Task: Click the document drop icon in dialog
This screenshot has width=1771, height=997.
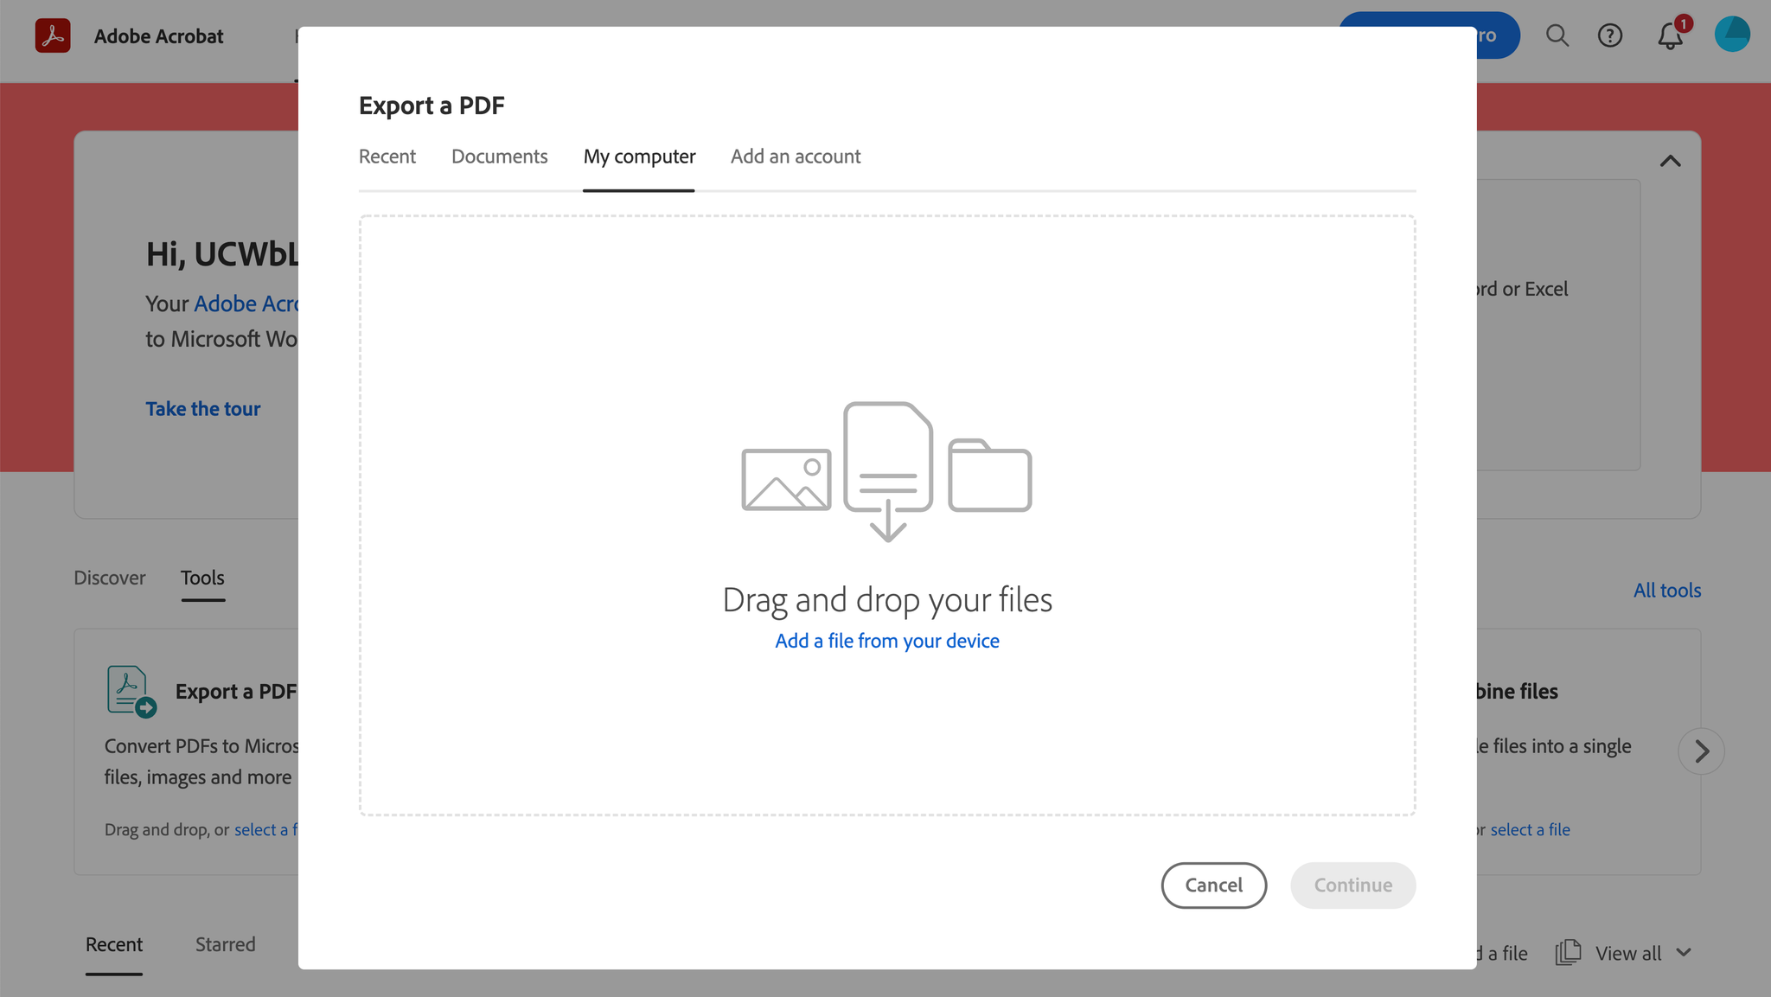Action: pyautogui.click(x=888, y=471)
